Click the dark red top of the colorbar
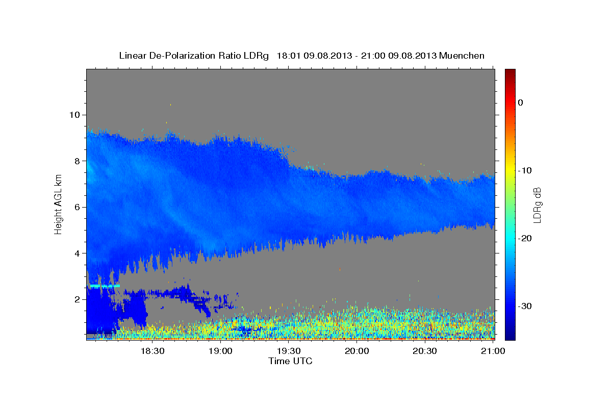 pyautogui.click(x=510, y=74)
